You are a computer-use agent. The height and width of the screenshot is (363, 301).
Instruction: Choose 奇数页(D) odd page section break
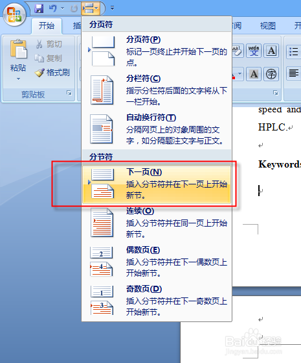157,301
